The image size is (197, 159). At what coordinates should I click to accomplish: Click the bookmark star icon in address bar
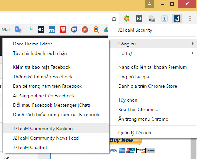tap(114, 19)
